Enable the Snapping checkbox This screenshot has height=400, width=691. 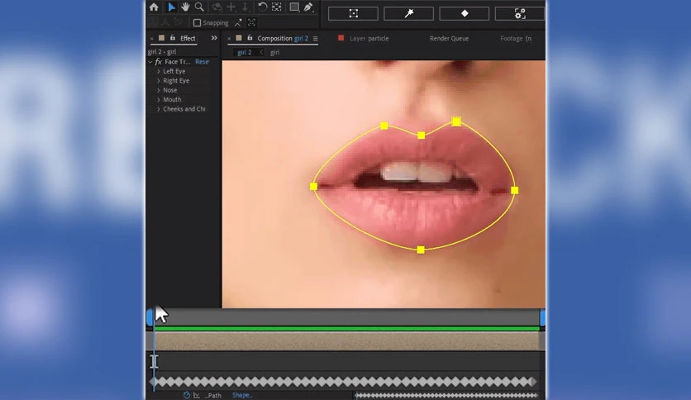(197, 22)
